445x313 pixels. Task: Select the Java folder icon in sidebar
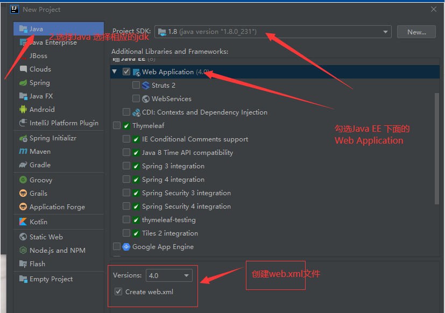point(23,29)
